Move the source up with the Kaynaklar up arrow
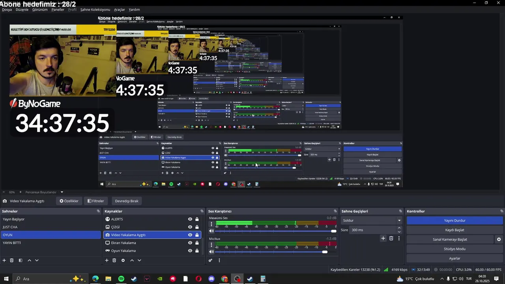The width and height of the screenshot is (505, 284). point(132,260)
